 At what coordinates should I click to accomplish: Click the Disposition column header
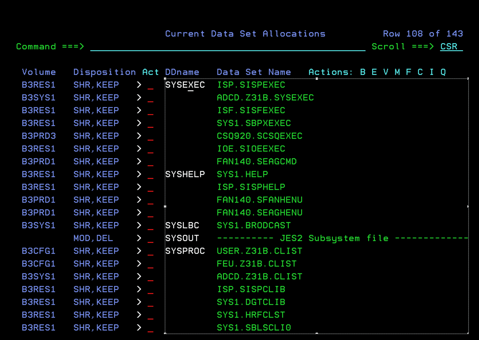click(105, 72)
